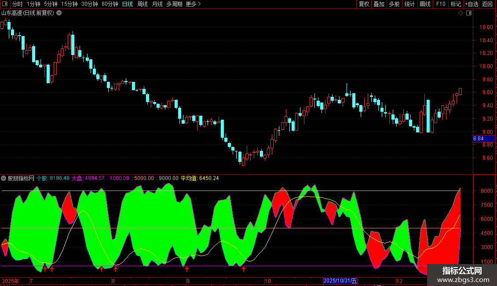The width and height of the screenshot is (497, 286).
Task: Click the 叠加 overlay button
Action: (379, 4)
